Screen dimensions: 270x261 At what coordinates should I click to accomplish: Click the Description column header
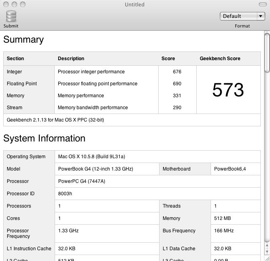click(x=71, y=59)
